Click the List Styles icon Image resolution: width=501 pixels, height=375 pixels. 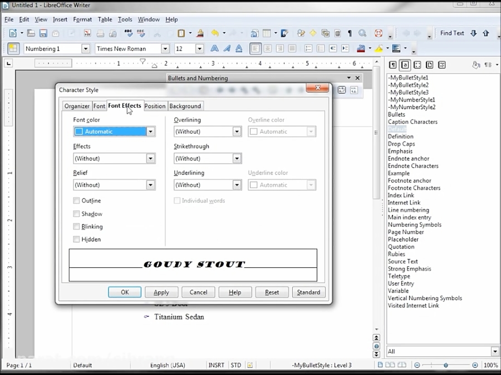(441, 65)
